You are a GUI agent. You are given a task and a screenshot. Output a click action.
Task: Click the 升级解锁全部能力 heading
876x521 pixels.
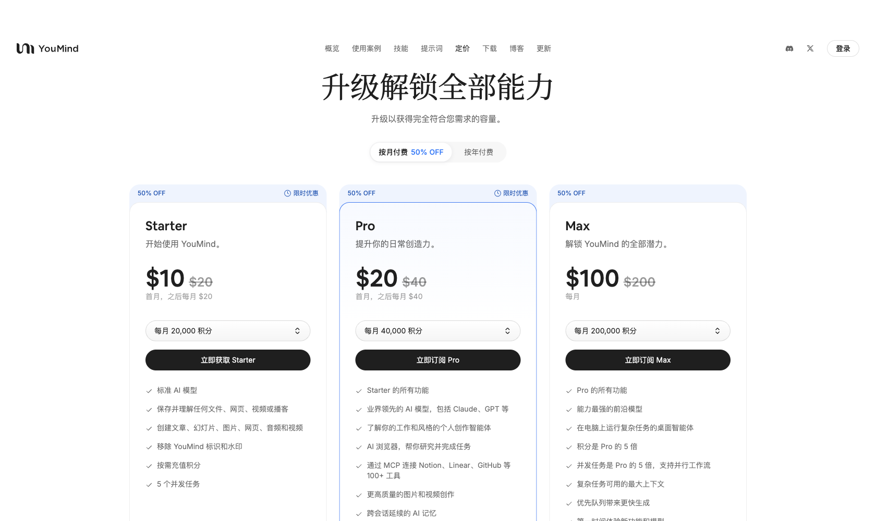click(437, 86)
